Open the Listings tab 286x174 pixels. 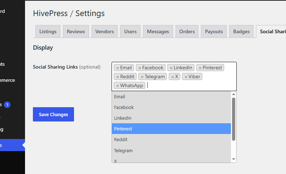click(48, 31)
